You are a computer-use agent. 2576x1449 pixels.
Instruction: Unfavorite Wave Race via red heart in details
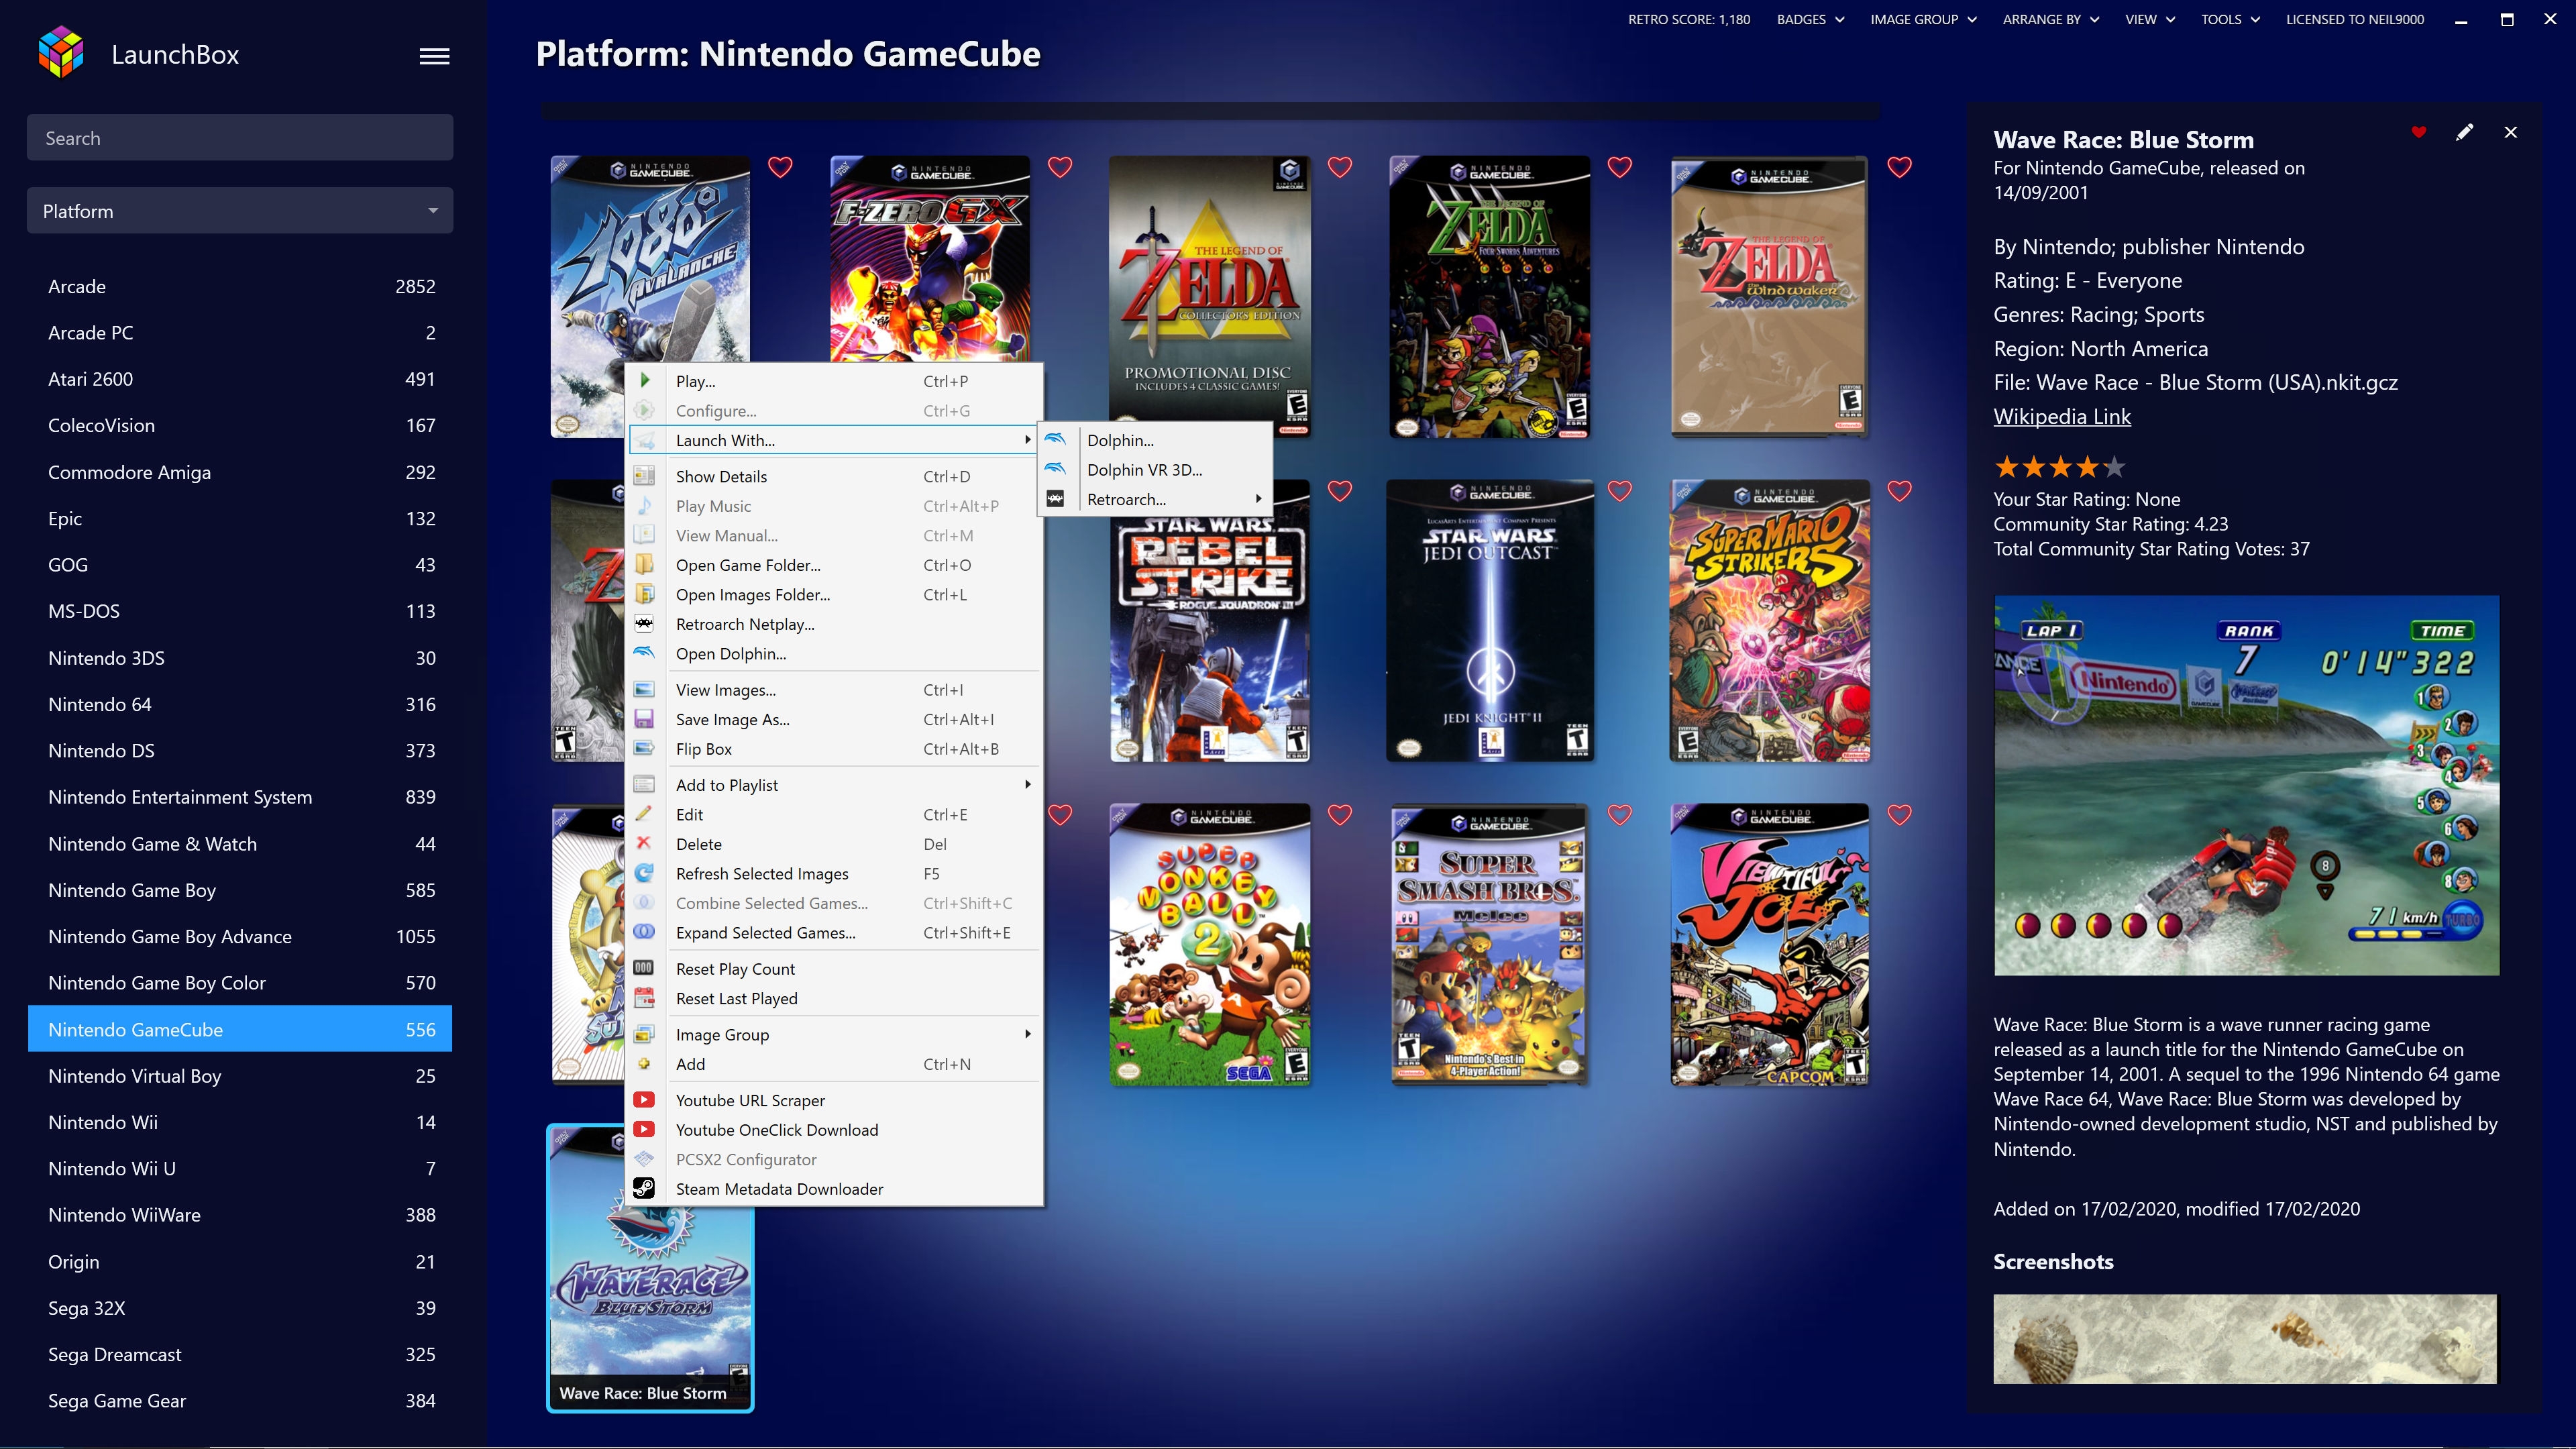pyautogui.click(x=2419, y=132)
